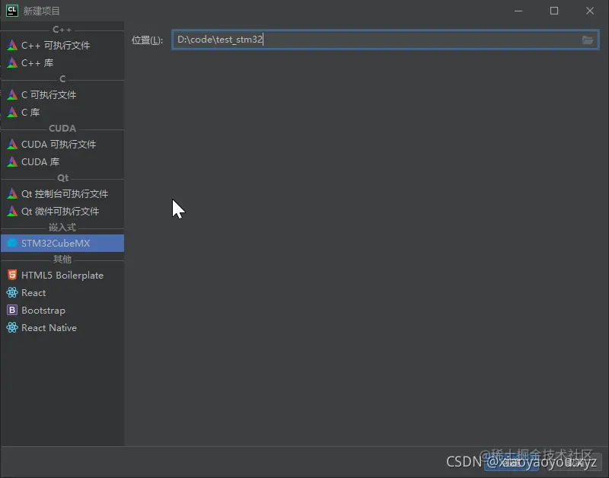
Task: Select STM32CubeMX embedded project type
Action: [62, 243]
